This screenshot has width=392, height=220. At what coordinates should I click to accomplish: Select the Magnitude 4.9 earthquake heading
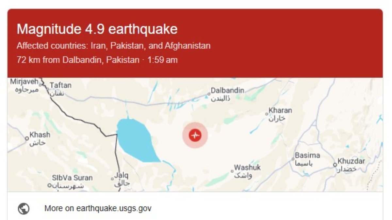97,29
